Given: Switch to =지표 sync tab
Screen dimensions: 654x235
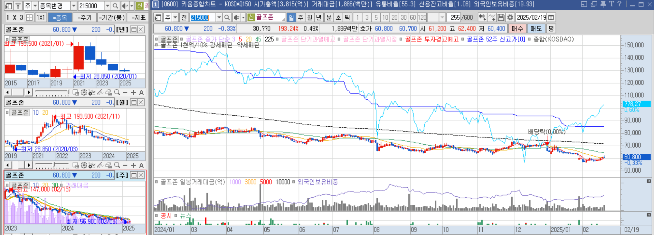Looking at the screenshot, I should (x=138, y=17).
